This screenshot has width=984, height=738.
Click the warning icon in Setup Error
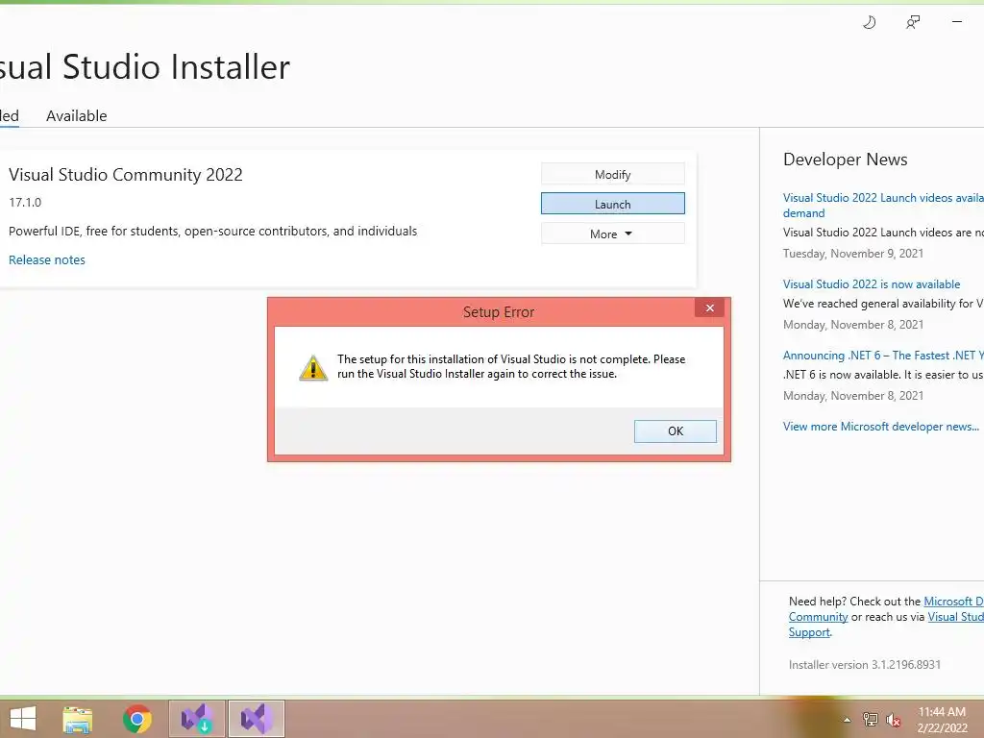(x=313, y=367)
